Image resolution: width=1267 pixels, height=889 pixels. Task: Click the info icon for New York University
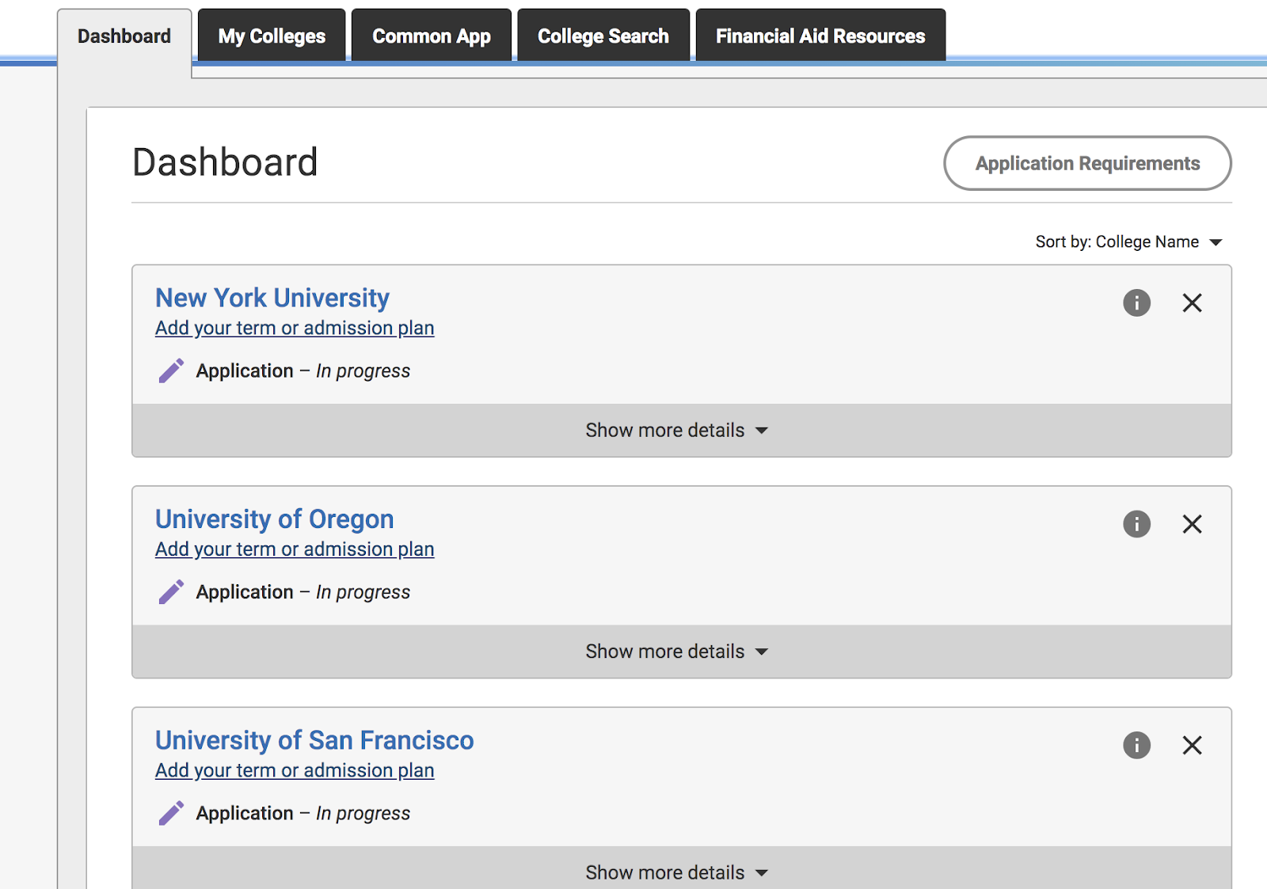[x=1137, y=302]
